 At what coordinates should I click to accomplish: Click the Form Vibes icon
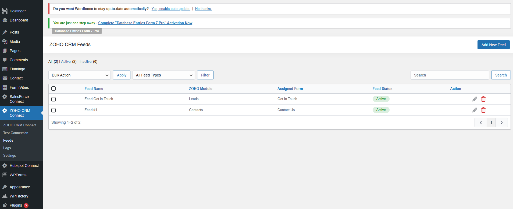click(5, 87)
